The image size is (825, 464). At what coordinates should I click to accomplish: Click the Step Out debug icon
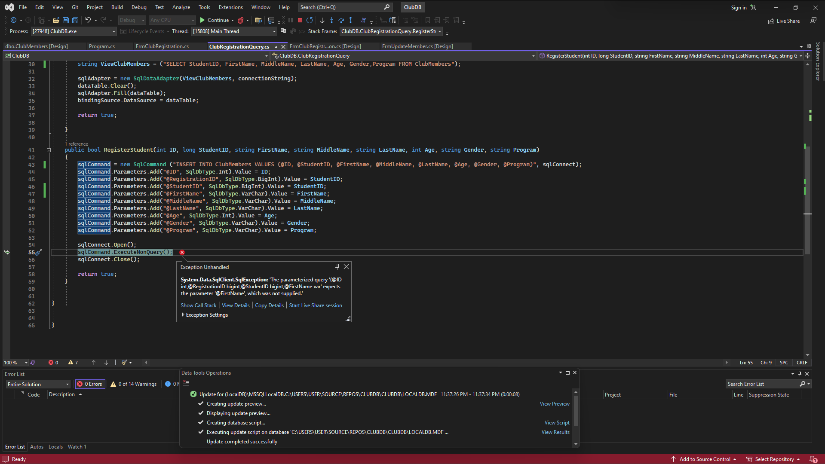pos(351,20)
